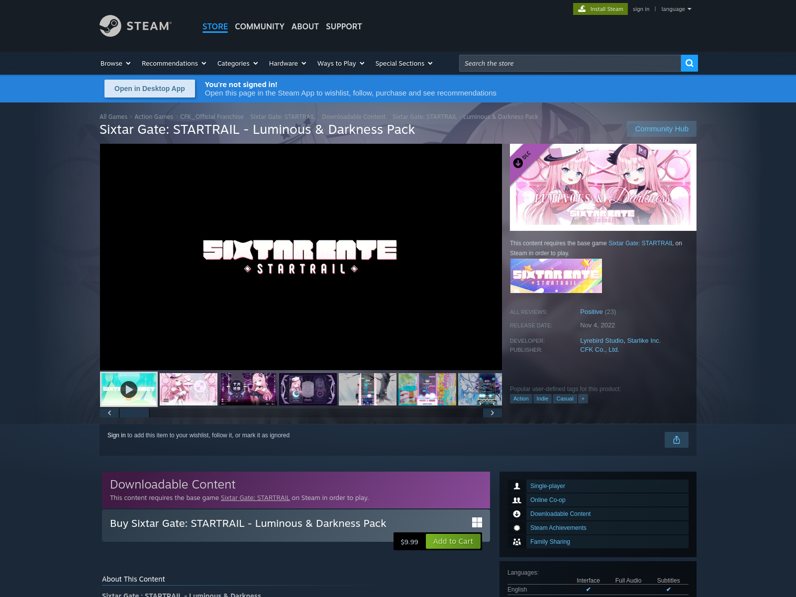Click the Install Steam button
The width and height of the screenshot is (796, 597).
(600, 9)
